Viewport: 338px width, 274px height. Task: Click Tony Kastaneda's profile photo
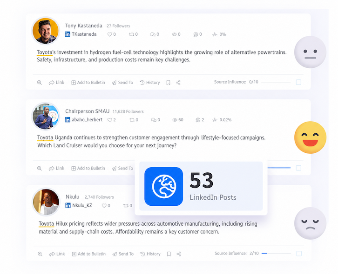(x=46, y=31)
